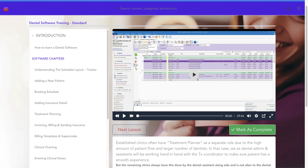Open Adding a New Patient lesson
This screenshot has width=308, height=168.
50,81
